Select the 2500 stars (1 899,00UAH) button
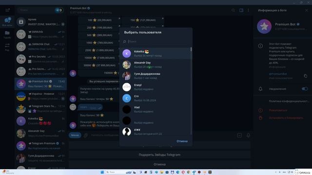The height and width of the screenshot is (175, 312). [99, 50]
